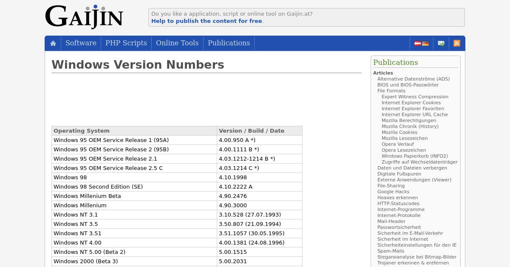Open the PHP Scripts menu
Screen dimensions: 510x267
coord(126,43)
